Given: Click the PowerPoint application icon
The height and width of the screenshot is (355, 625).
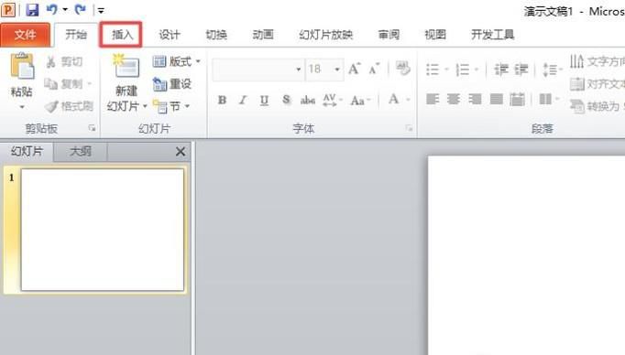Looking at the screenshot, I should point(8,9).
